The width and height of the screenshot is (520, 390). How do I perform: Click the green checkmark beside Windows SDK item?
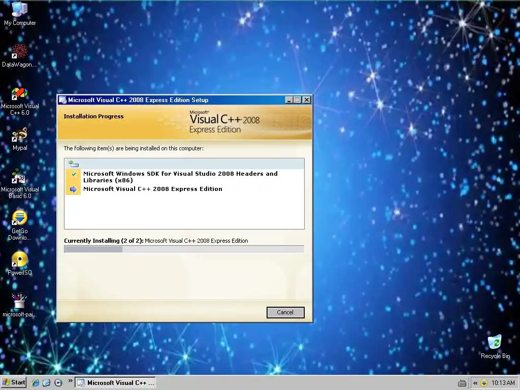pos(73,174)
